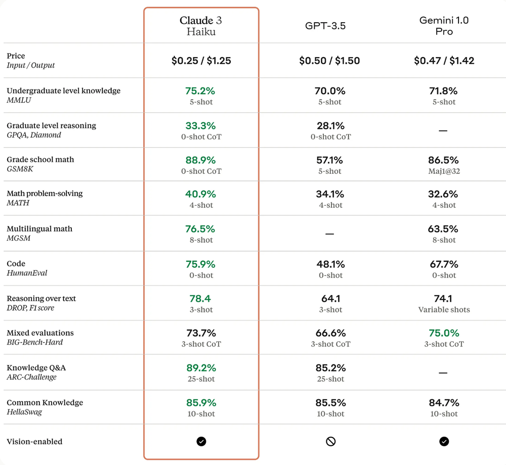Click the Graduate level reasoning GPQA label
The image size is (506, 465).
click(x=51, y=130)
